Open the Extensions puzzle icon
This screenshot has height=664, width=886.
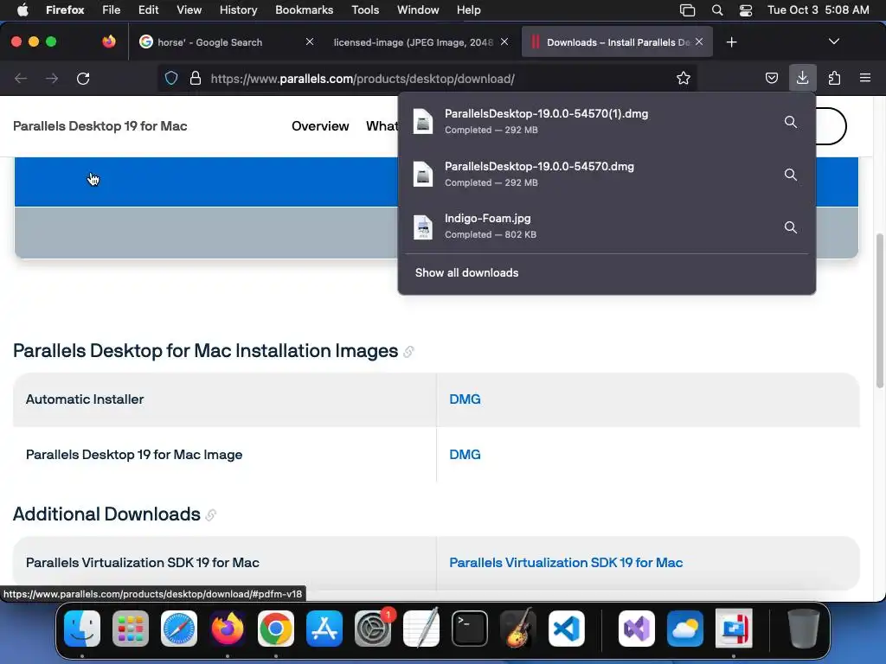834,78
